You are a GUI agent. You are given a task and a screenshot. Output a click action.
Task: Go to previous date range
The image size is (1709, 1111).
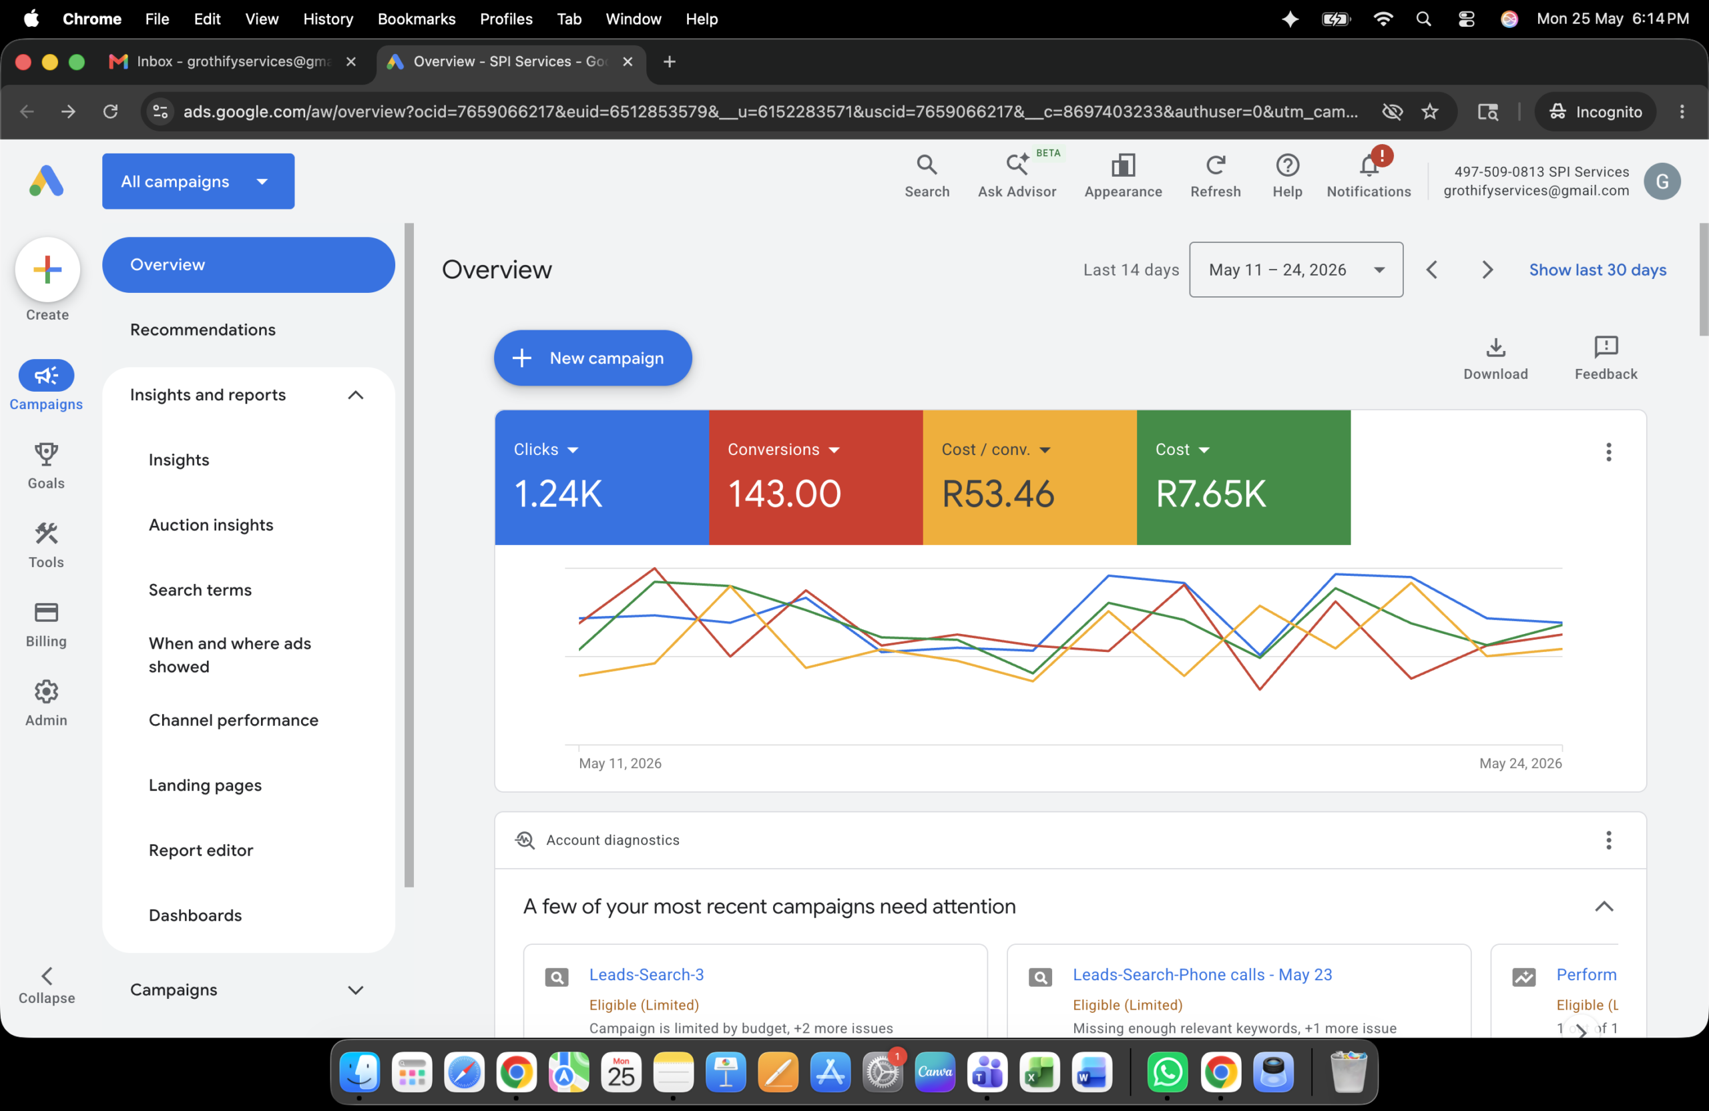coord(1431,270)
